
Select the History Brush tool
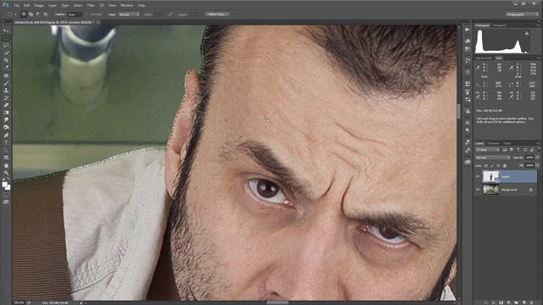point(6,98)
